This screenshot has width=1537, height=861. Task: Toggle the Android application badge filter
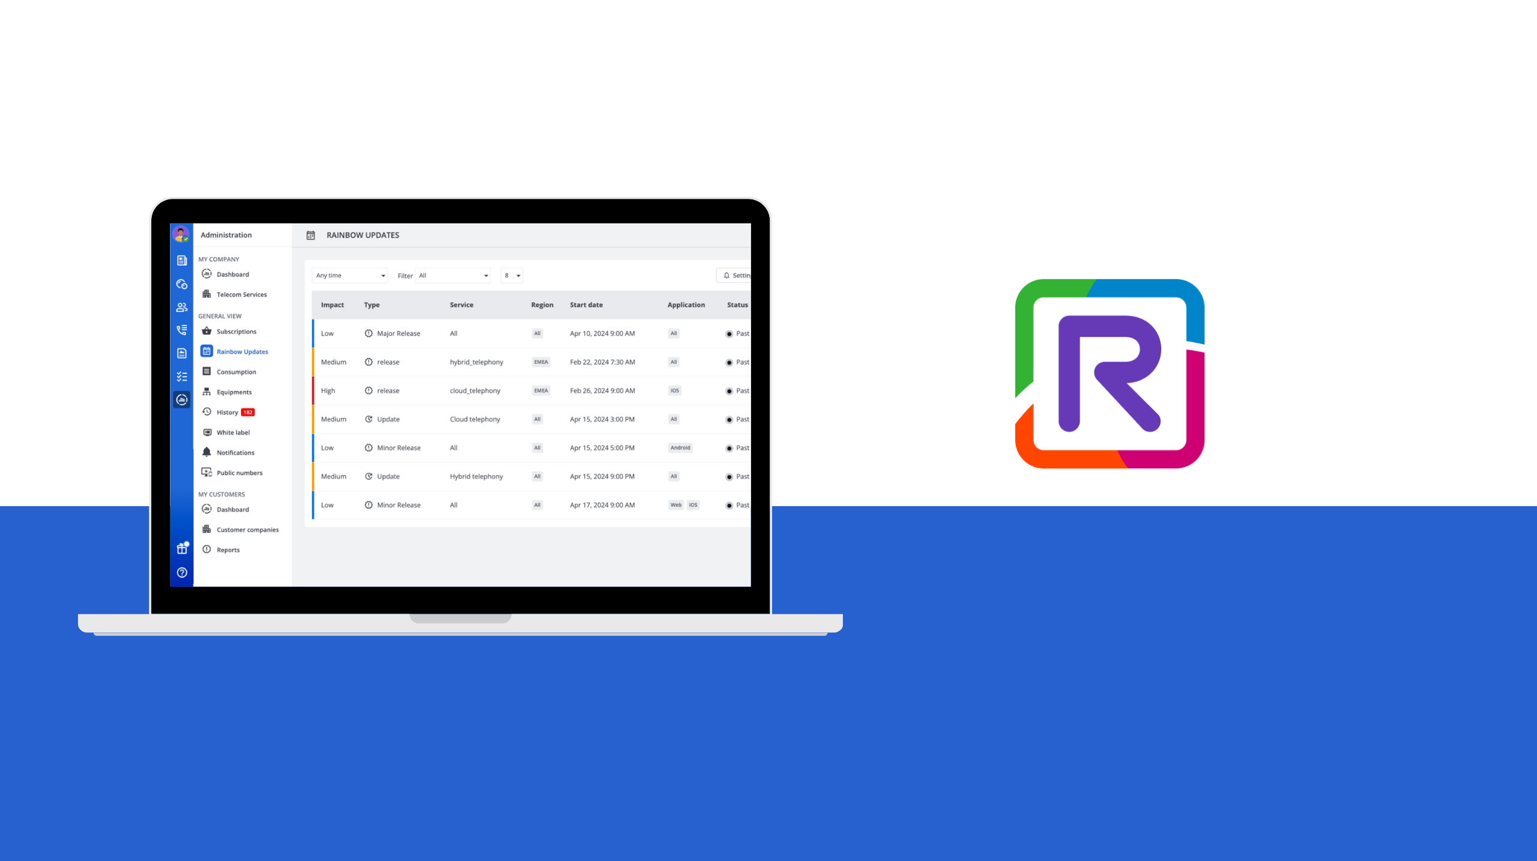[680, 447]
